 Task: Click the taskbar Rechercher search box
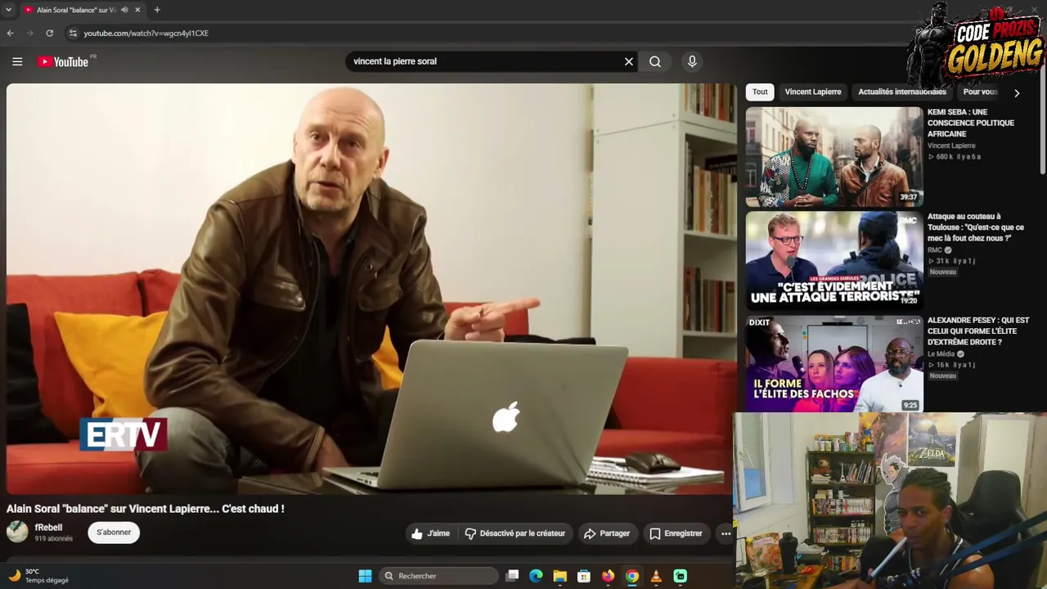[439, 576]
